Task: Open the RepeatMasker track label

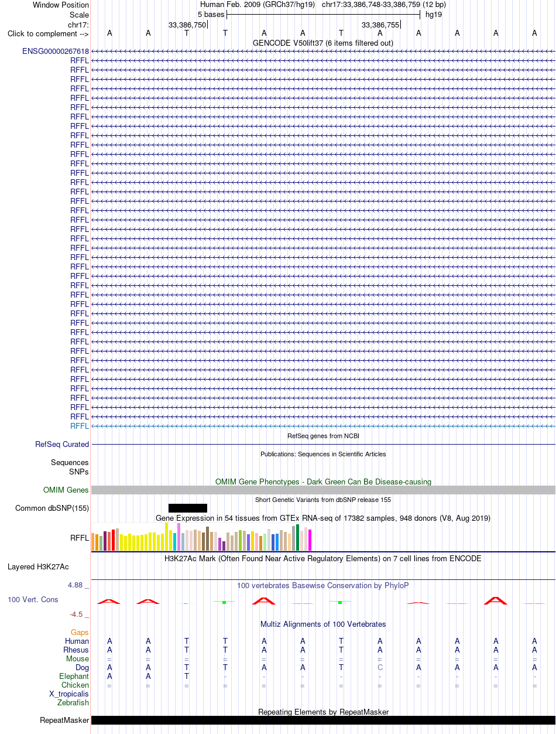Action: click(x=64, y=720)
